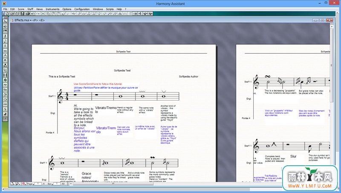Click the bar number input field

click(57, 184)
